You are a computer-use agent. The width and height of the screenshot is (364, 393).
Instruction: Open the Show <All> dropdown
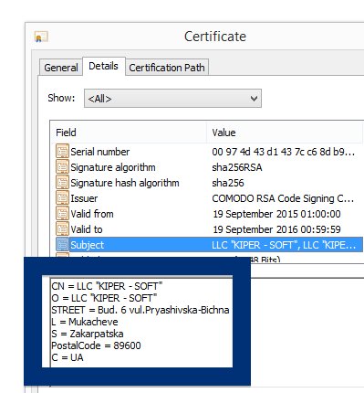172,99
